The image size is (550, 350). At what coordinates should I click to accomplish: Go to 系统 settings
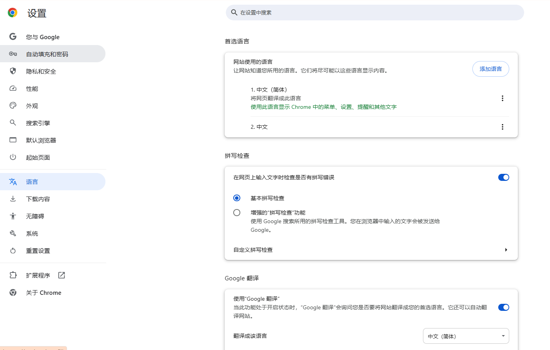(x=53, y=233)
